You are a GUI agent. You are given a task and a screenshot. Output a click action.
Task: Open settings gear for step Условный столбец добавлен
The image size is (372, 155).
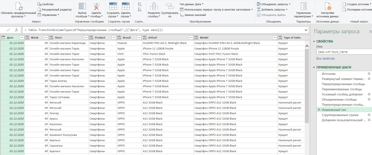coord(369,94)
